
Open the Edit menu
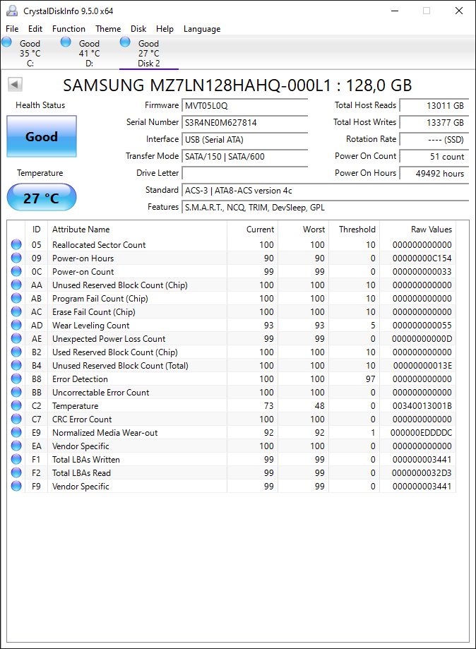35,28
